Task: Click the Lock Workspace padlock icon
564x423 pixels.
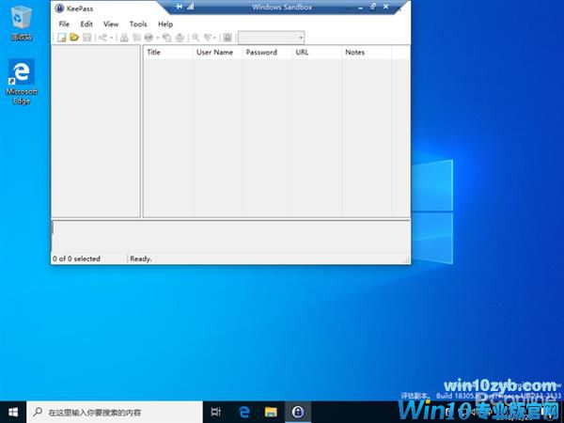Action: tap(227, 38)
